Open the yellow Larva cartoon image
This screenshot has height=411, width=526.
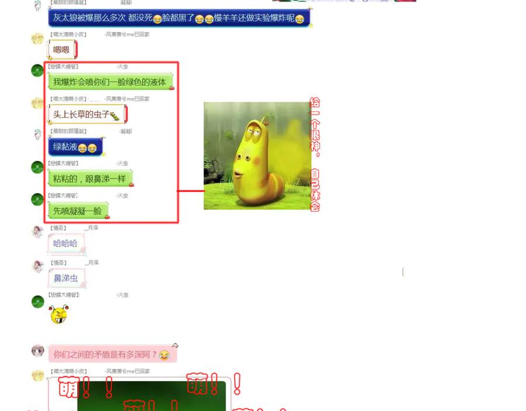coord(257,156)
